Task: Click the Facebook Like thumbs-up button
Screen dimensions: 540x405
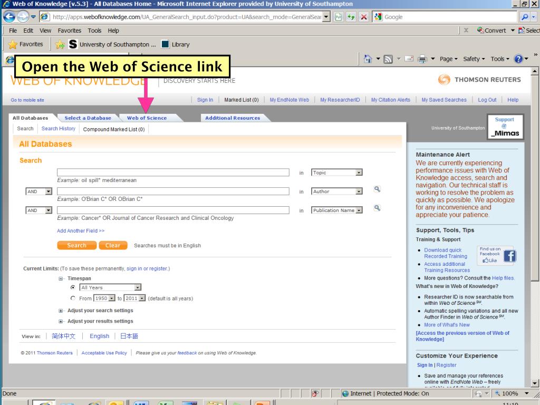Action: [490, 261]
